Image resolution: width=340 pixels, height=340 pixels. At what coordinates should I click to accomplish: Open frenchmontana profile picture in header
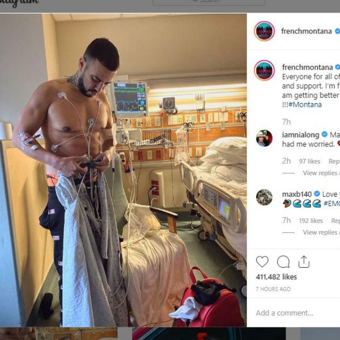click(x=264, y=31)
